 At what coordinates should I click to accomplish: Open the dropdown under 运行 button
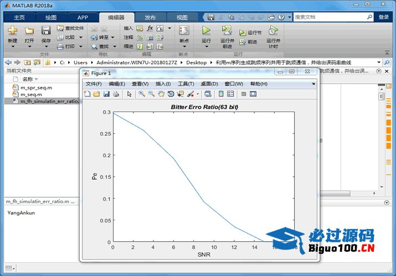207,46
